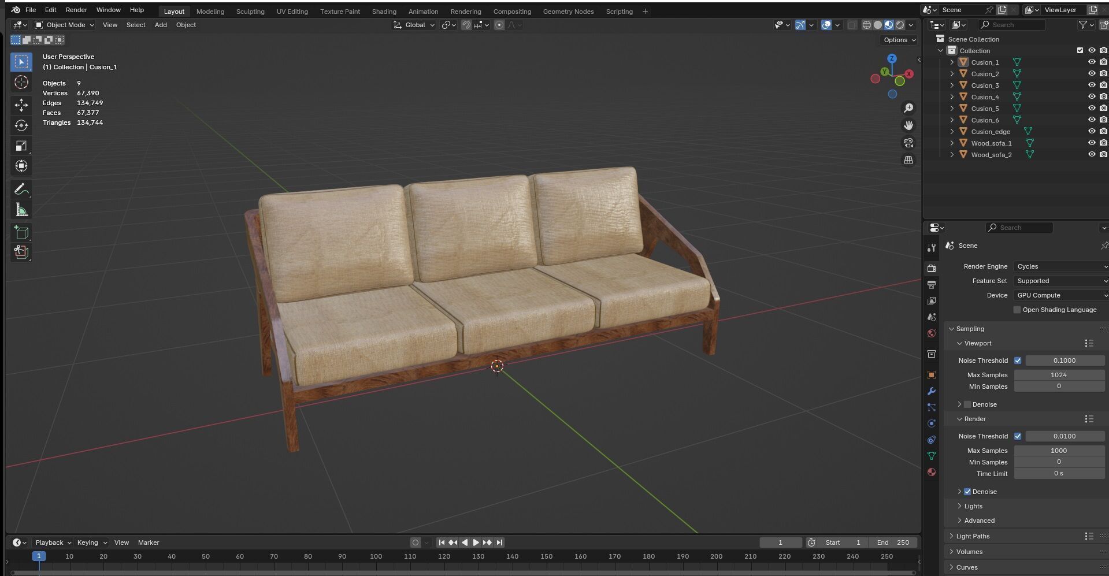Open the Render menu
1109x576 pixels.
point(76,10)
